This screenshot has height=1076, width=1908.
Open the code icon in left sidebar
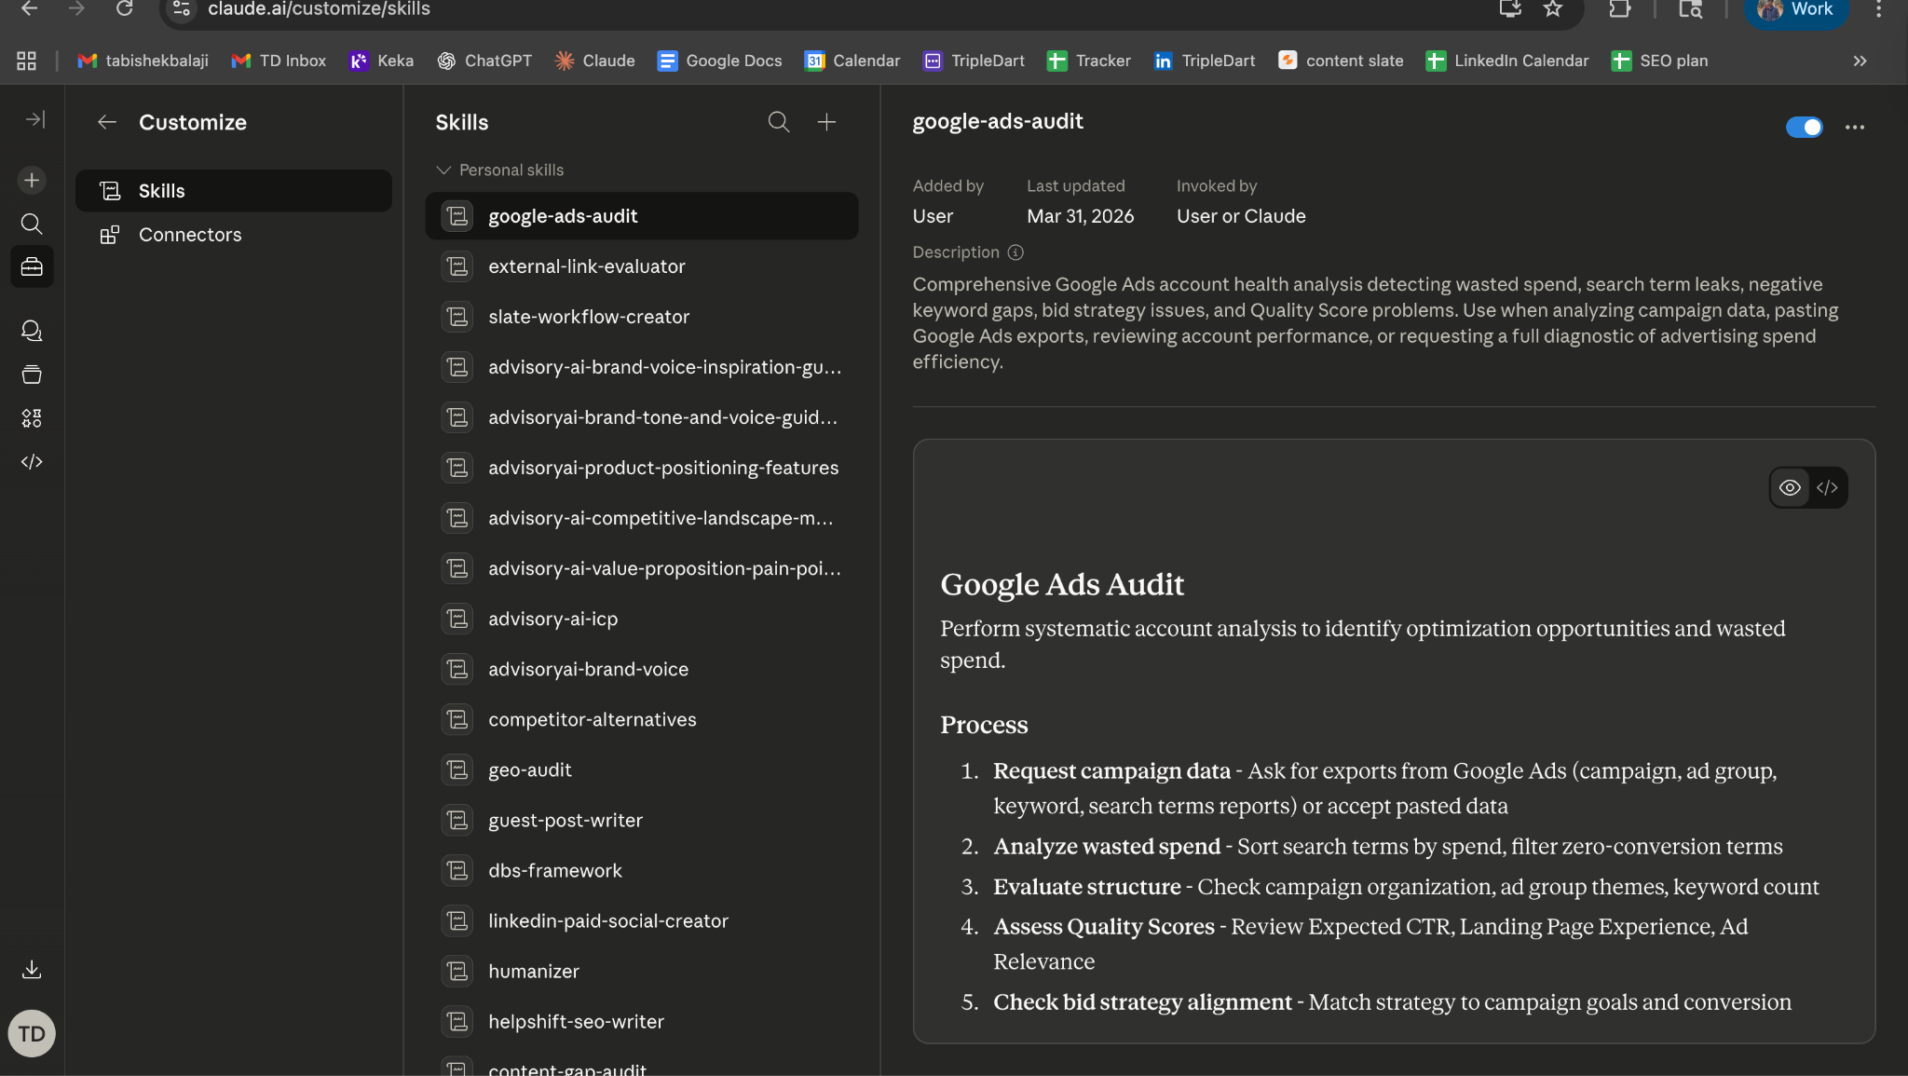pos(32,462)
